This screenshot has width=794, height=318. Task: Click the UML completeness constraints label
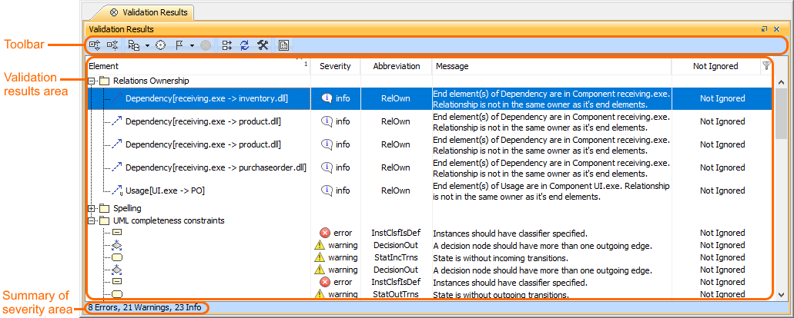[169, 220]
